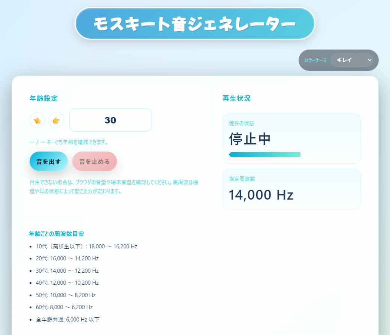Viewport: 390px width, 335px height.
Task: Click the left-pointing hand decrease age icon
Action: [x=37, y=120]
